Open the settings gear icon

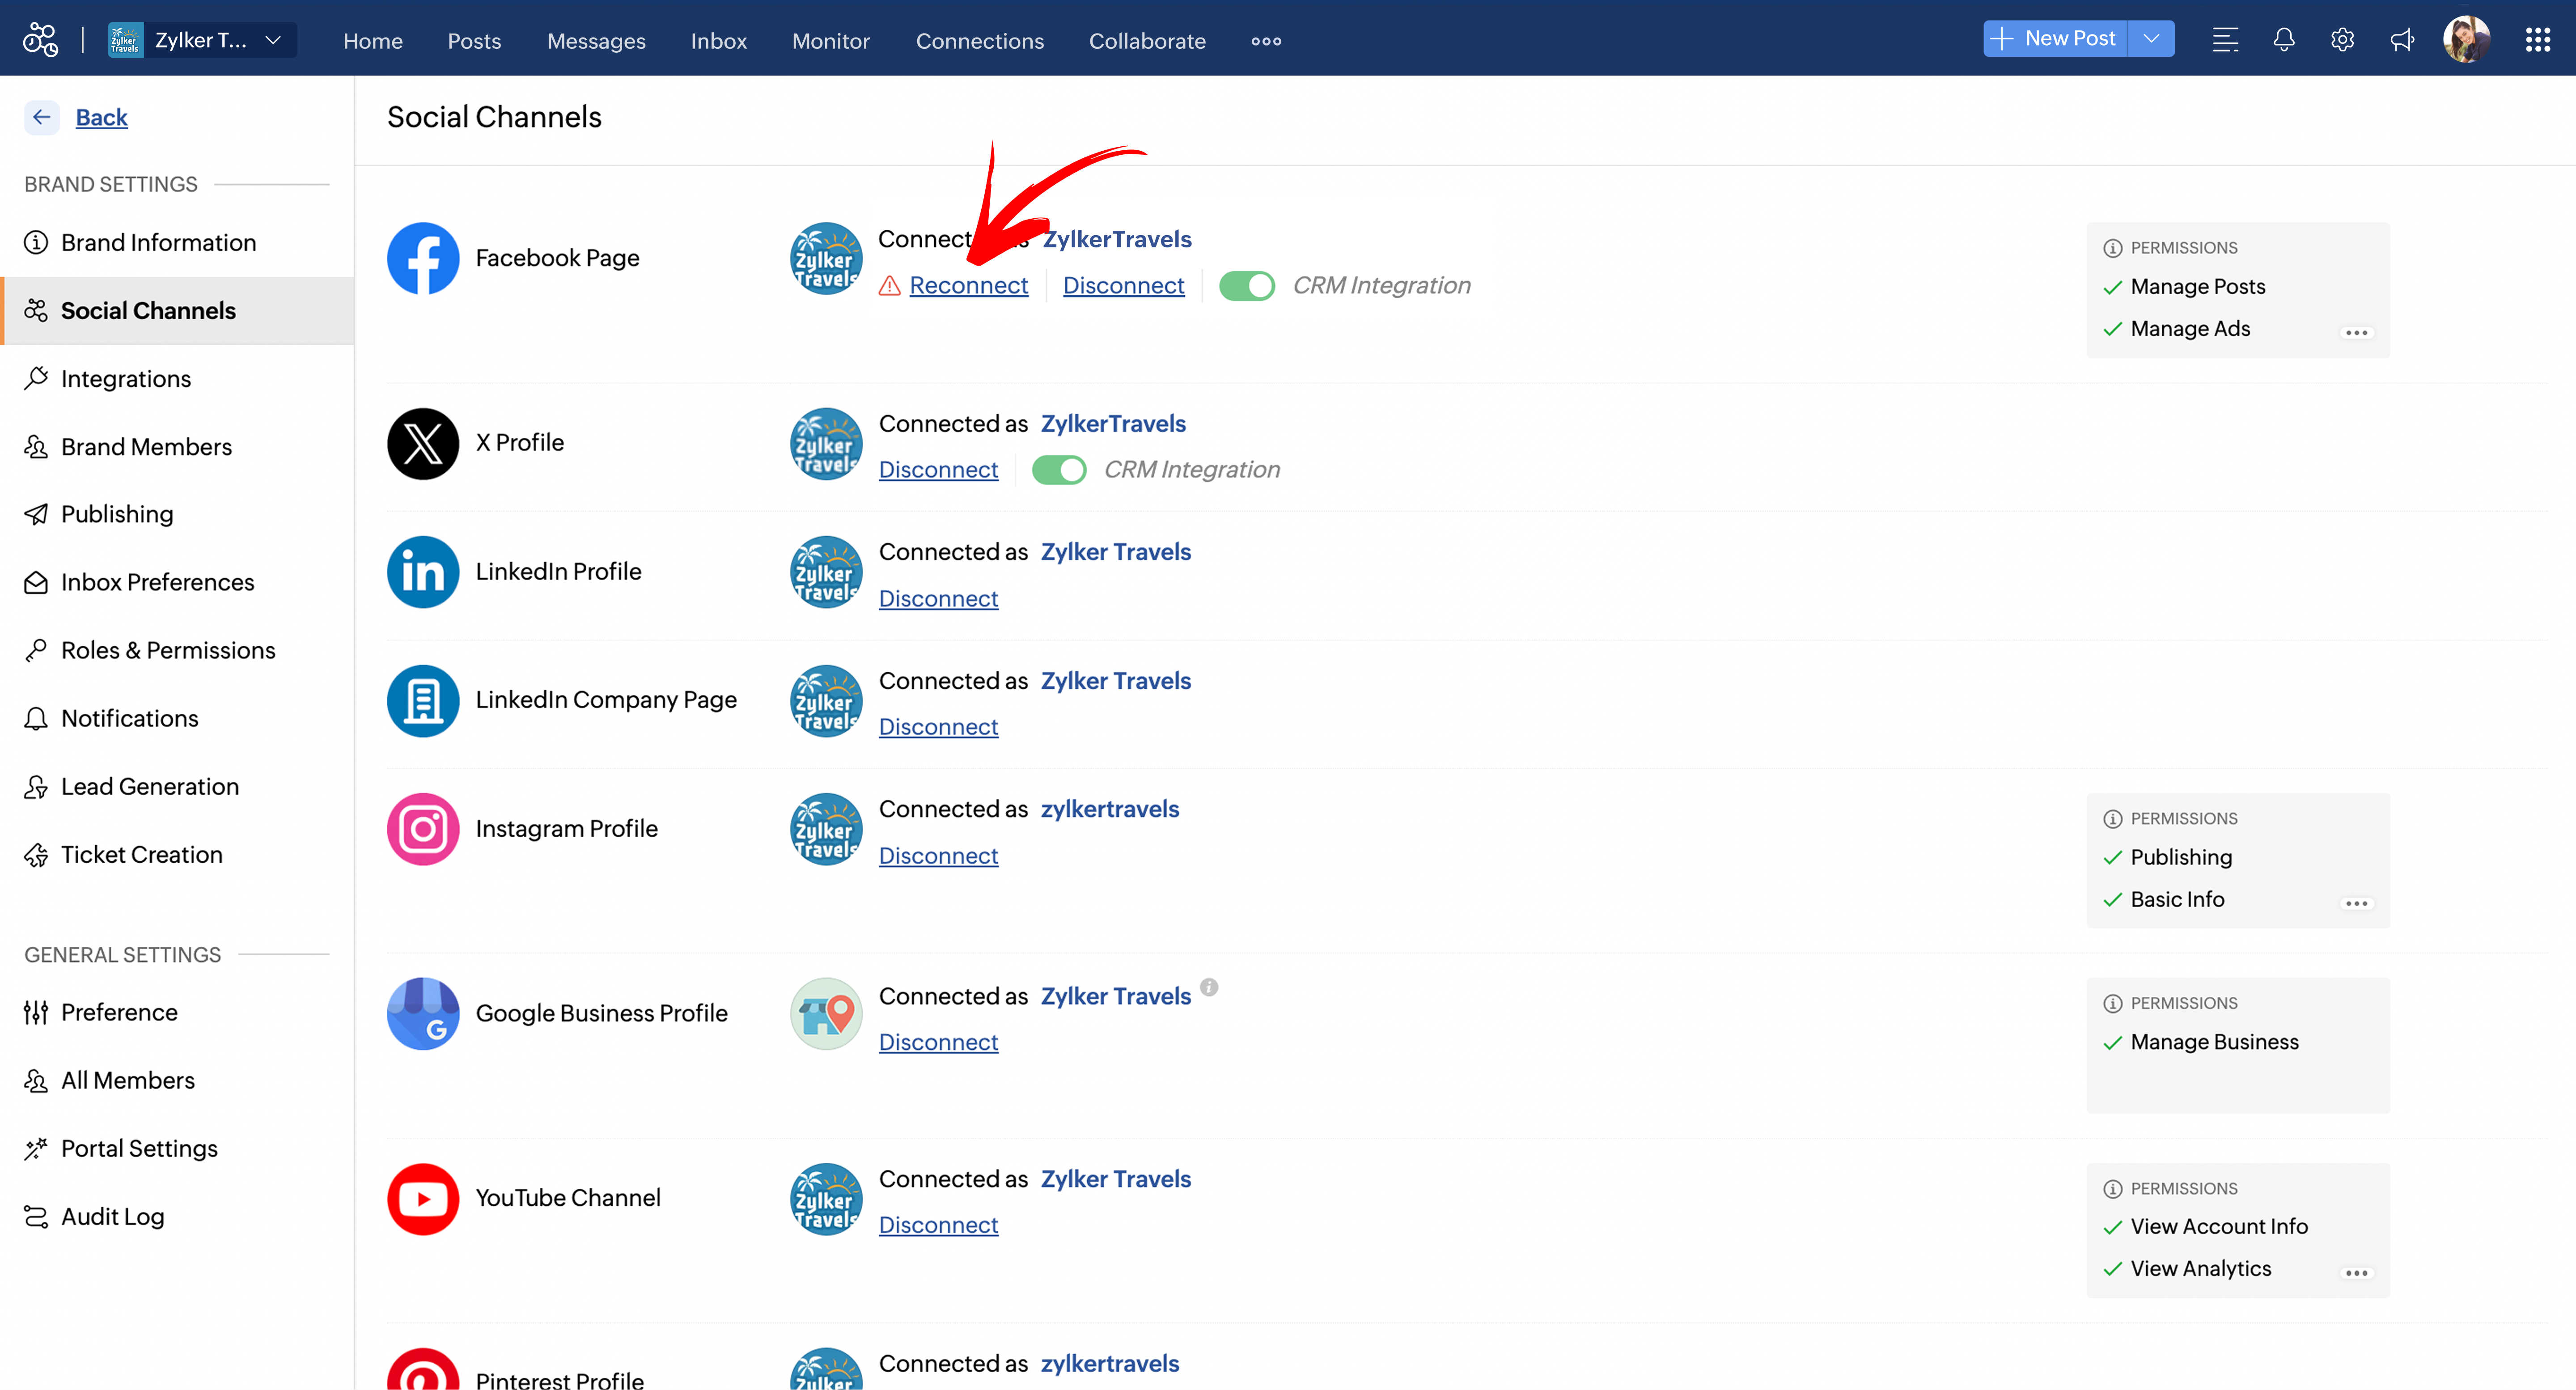click(2342, 40)
